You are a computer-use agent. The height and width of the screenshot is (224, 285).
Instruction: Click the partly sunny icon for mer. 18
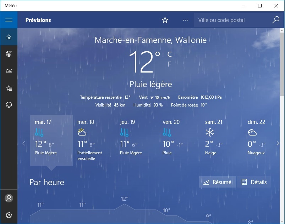[82, 132]
